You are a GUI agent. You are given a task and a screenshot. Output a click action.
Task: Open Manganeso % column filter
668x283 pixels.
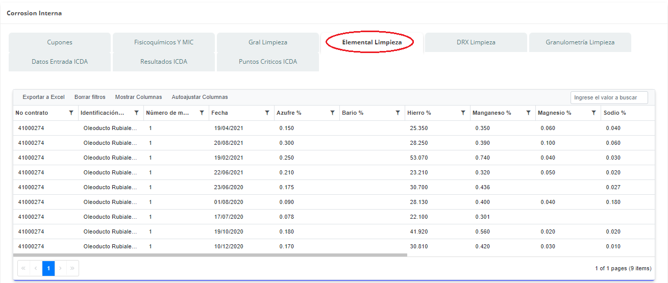tap(528, 113)
